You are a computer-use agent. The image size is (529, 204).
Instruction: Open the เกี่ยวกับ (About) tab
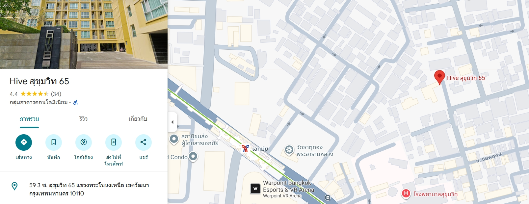pos(138,119)
